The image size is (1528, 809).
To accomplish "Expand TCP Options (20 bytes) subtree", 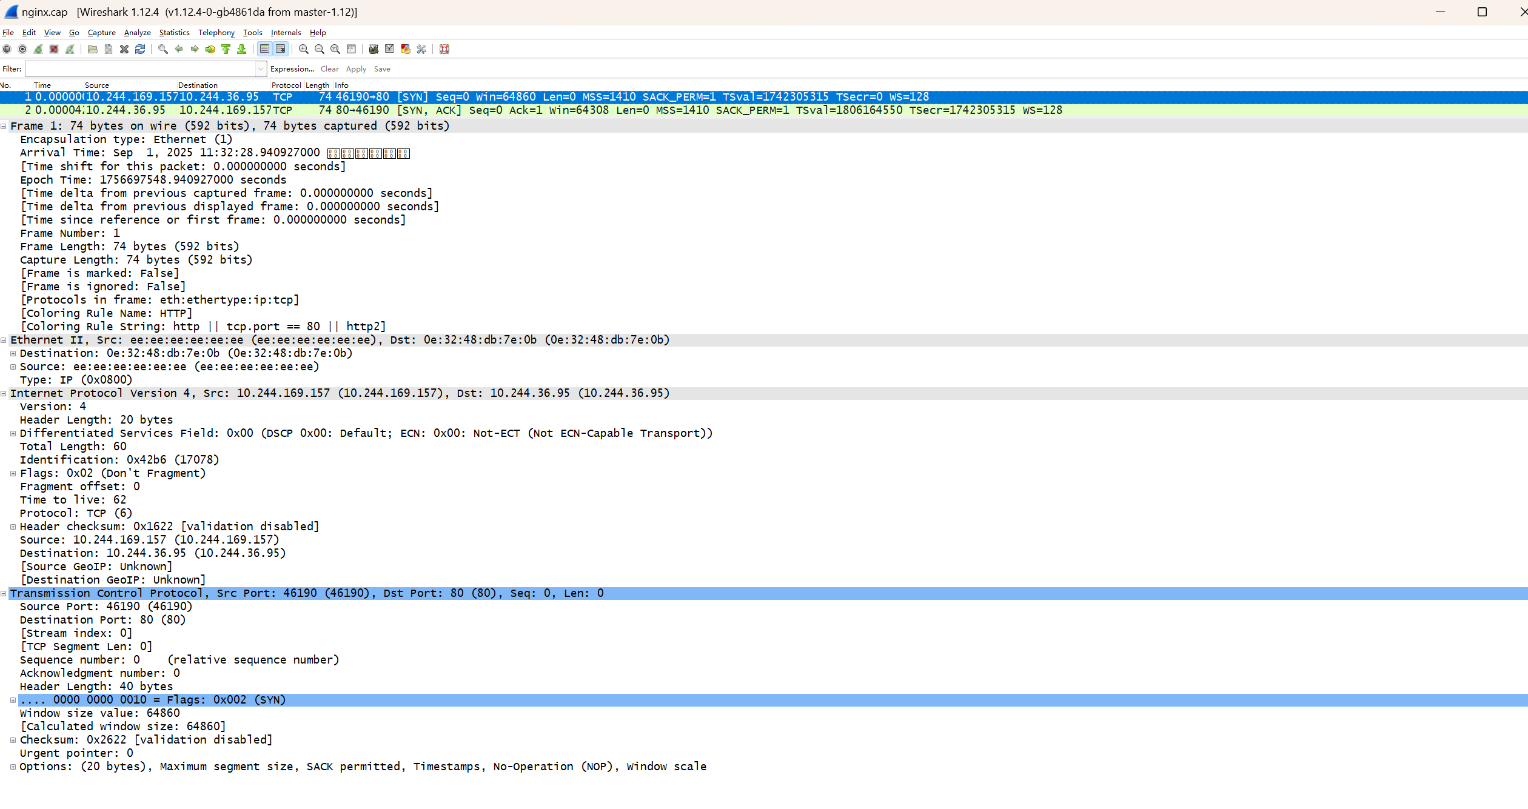I will (x=13, y=767).
